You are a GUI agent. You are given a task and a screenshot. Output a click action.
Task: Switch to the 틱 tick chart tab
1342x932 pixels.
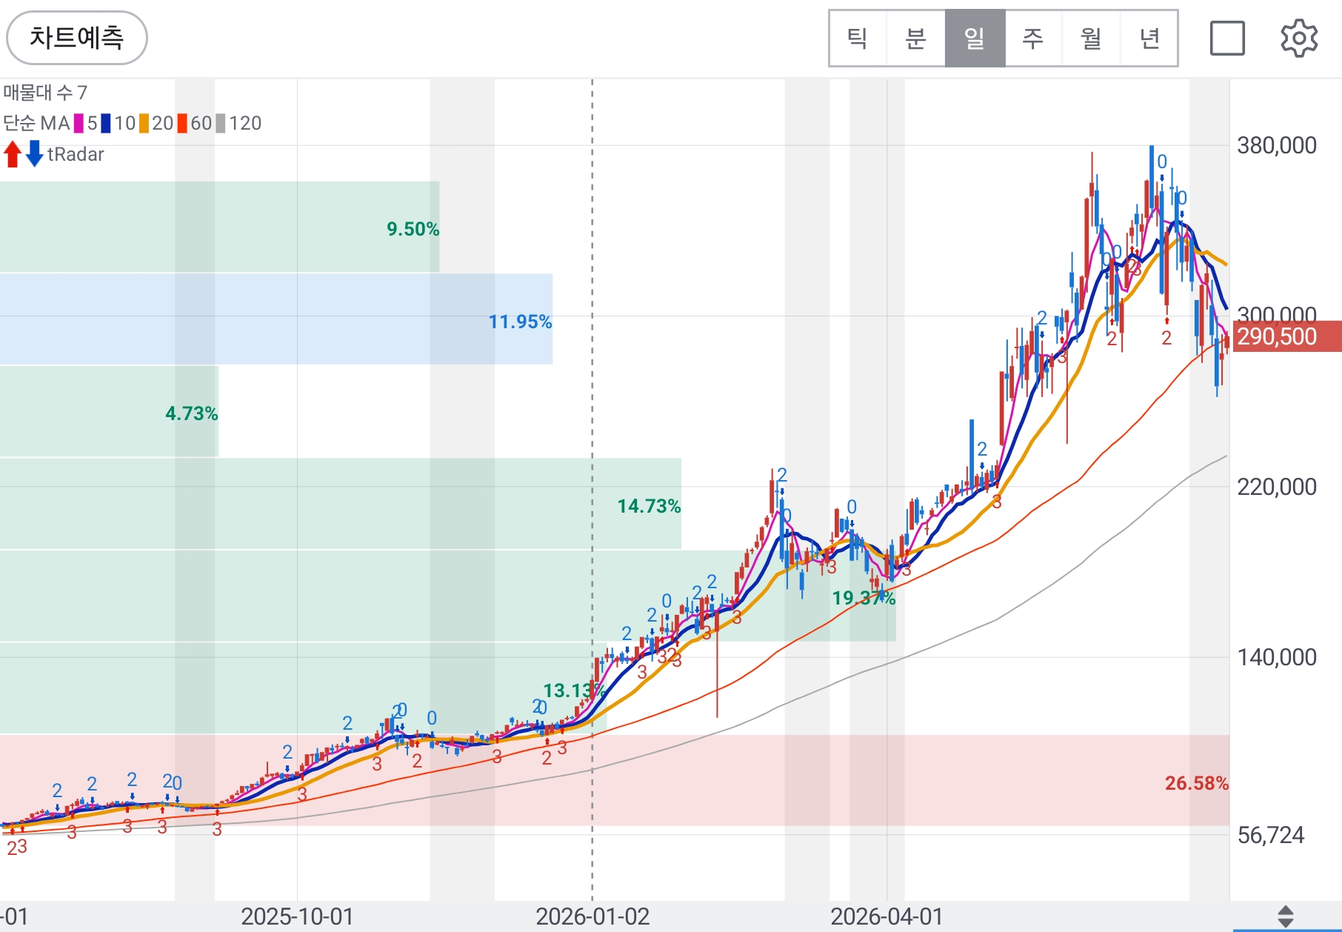click(858, 39)
